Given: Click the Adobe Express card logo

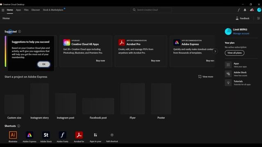Looking at the screenshot, I should click(x=176, y=42).
